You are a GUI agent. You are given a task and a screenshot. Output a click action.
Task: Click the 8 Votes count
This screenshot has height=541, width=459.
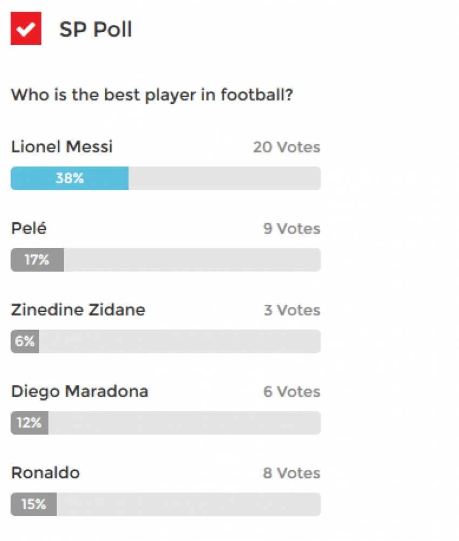tap(292, 473)
